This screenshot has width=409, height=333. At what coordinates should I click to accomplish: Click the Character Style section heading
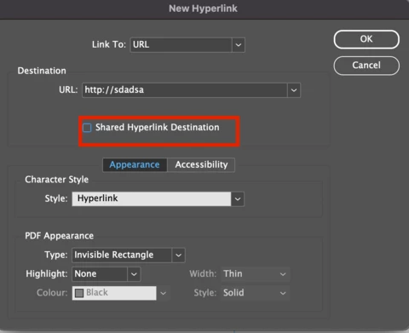click(x=56, y=180)
